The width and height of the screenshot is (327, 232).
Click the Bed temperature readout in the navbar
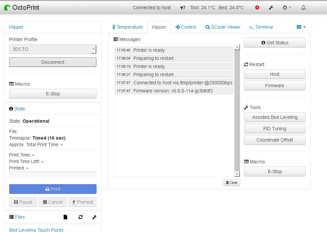231,8
